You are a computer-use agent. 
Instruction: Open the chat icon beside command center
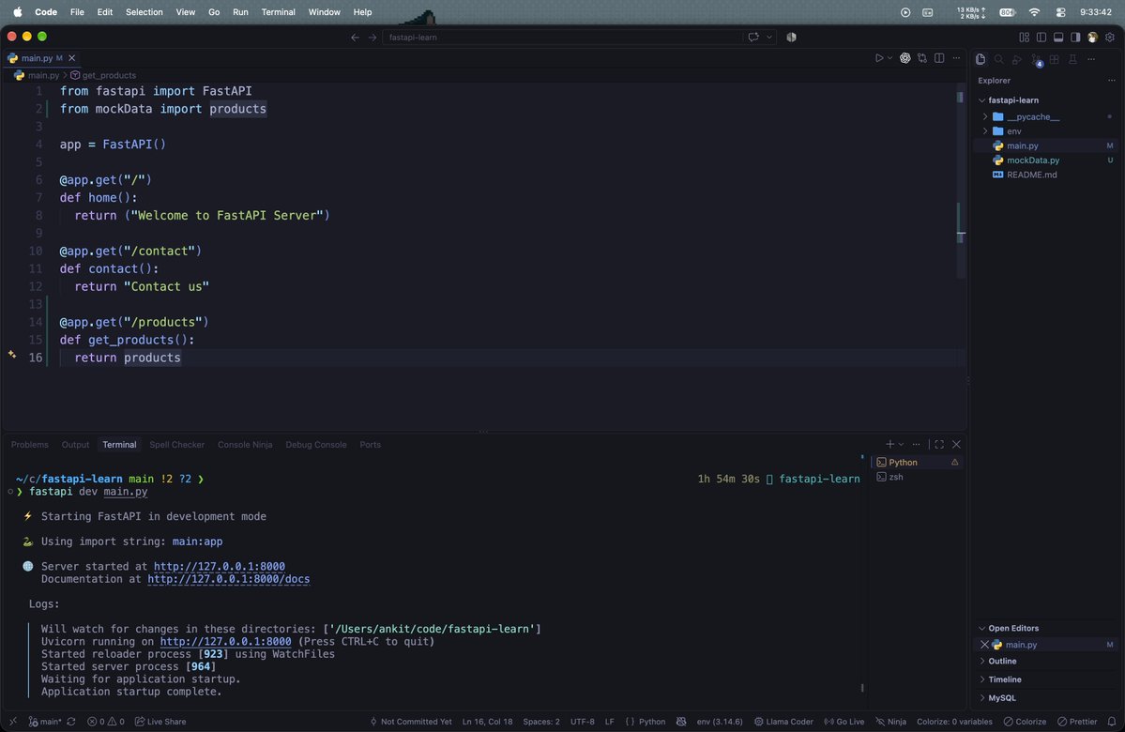click(753, 38)
